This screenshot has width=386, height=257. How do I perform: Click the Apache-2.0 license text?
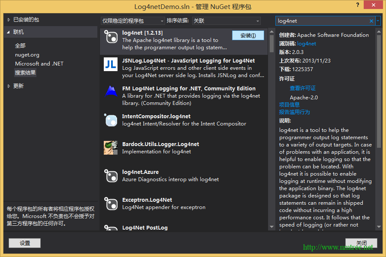point(304,98)
